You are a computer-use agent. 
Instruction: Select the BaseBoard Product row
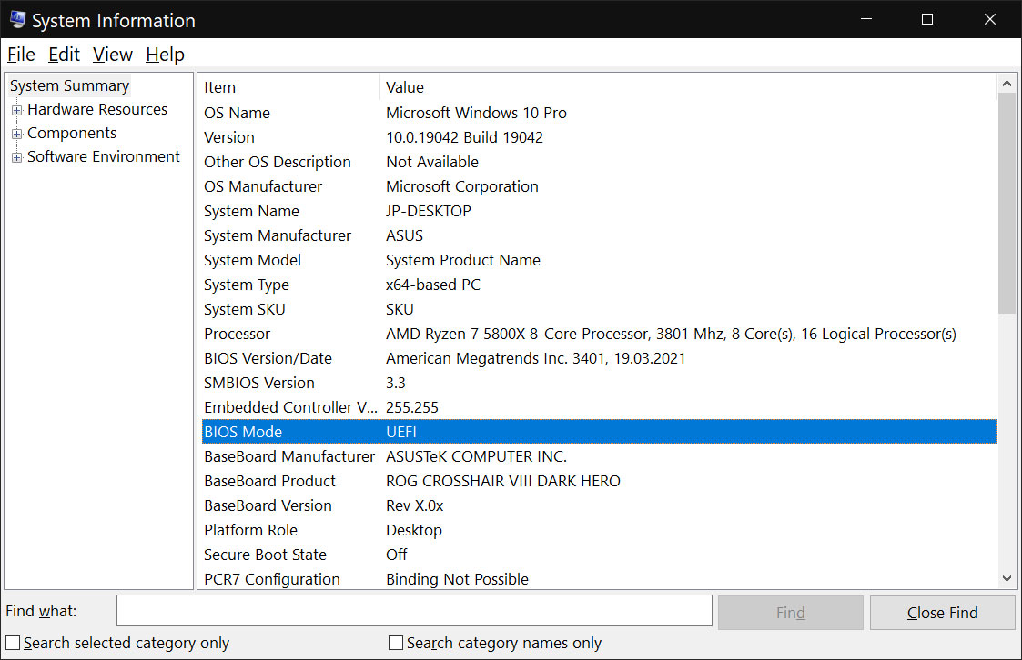599,481
